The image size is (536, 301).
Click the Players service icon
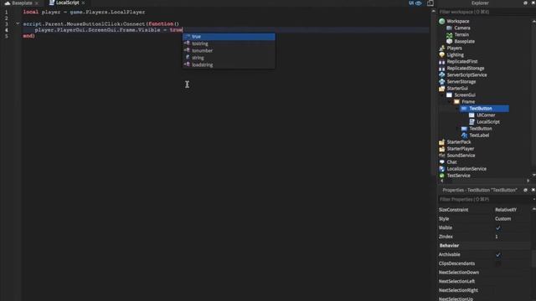(441, 48)
